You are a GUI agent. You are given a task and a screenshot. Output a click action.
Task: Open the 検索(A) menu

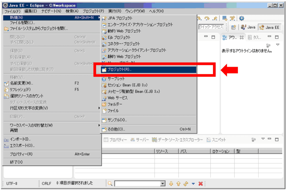pyautogui.click(x=72, y=11)
